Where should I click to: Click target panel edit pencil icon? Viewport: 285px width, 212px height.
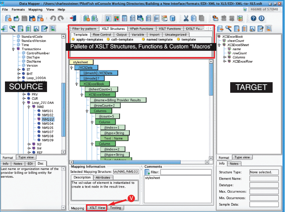pos(260,29)
